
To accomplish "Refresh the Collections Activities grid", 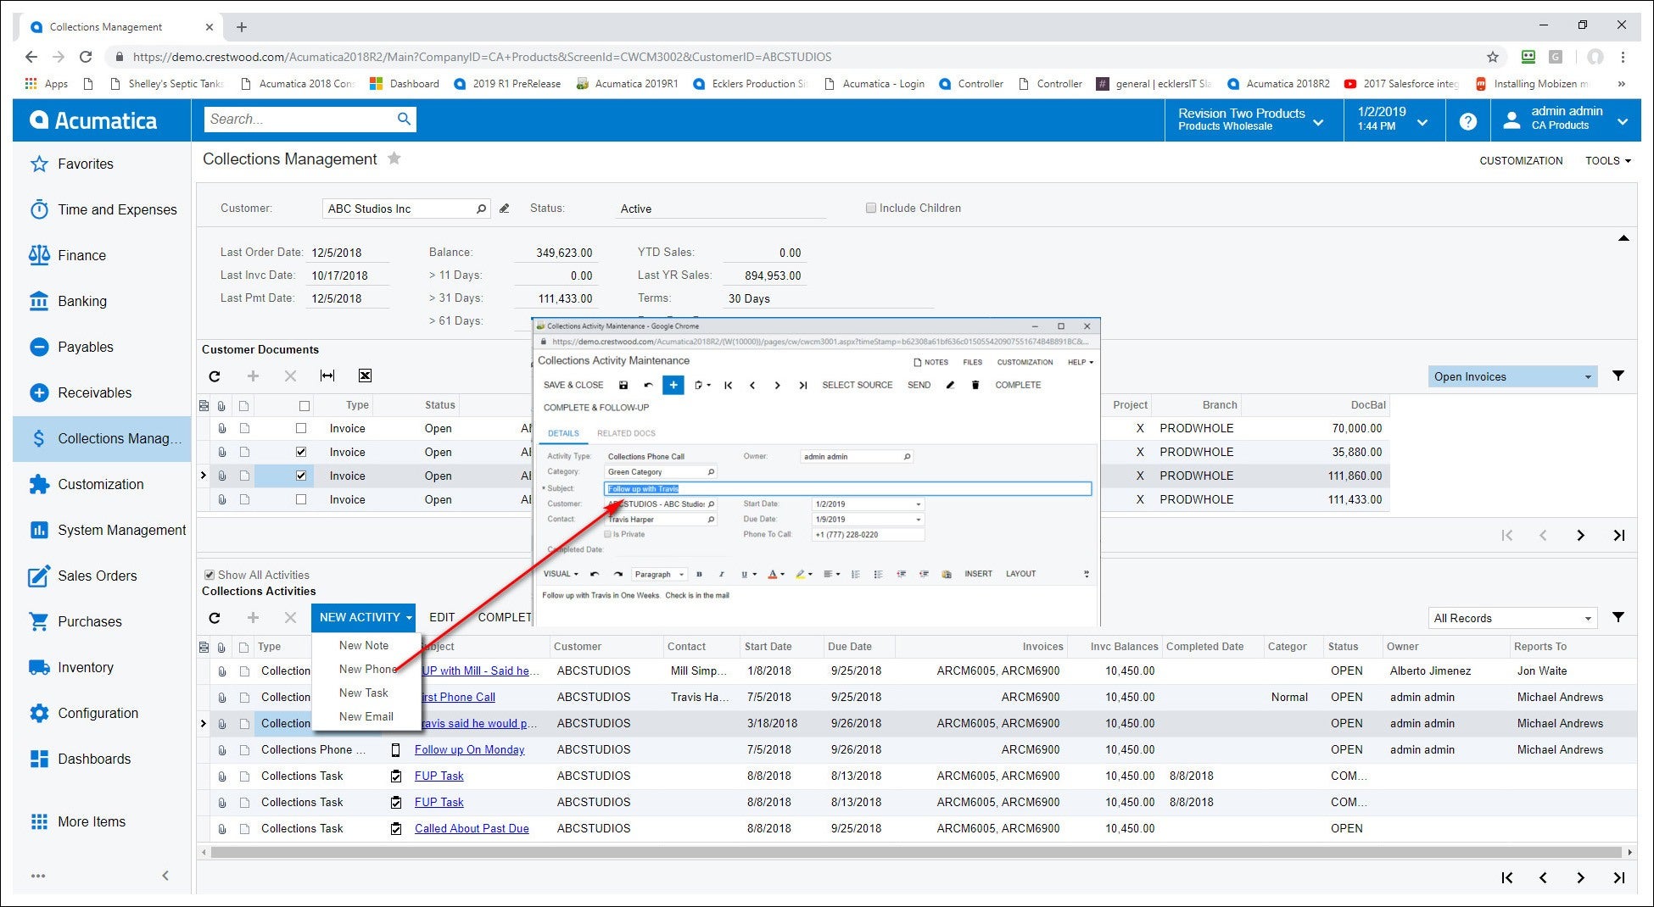I will [x=215, y=617].
